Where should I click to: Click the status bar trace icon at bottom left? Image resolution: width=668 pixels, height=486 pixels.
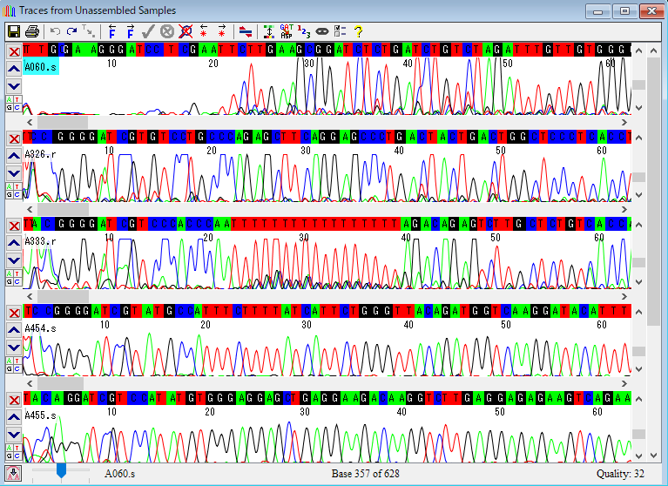13,473
